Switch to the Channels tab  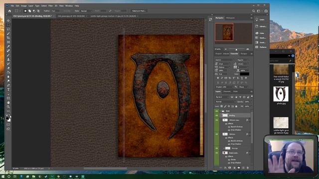click(227, 91)
